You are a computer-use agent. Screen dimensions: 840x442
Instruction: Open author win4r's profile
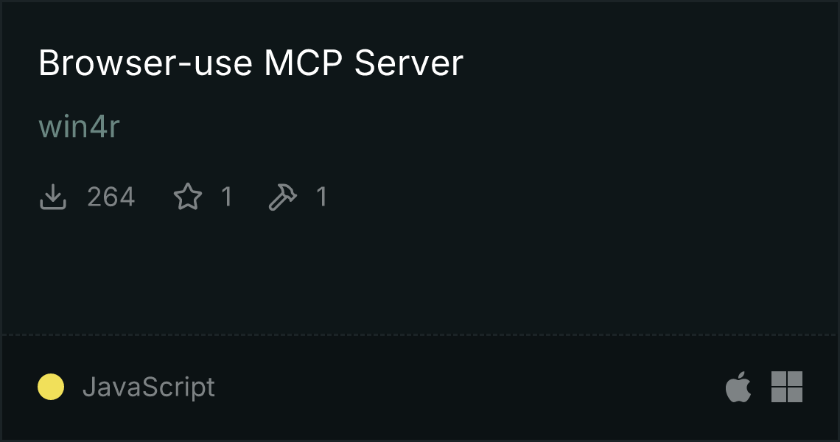[80, 127]
